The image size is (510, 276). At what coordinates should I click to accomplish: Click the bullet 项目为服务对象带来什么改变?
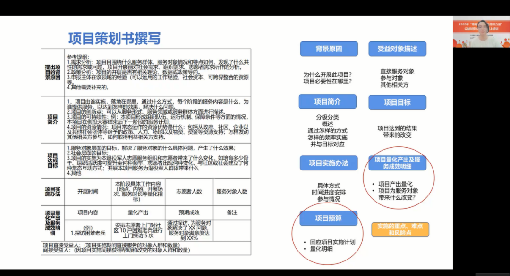tap(398, 194)
